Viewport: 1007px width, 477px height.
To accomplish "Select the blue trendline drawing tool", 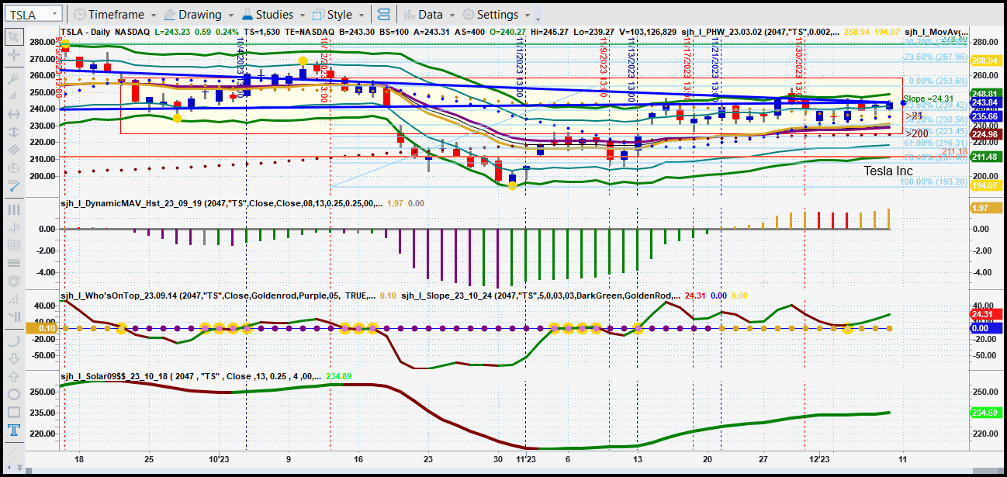I will pos(13,185).
